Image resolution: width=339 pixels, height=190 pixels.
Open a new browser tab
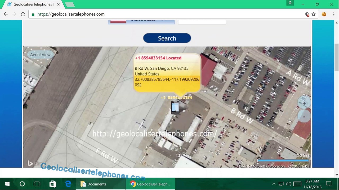click(70, 4)
